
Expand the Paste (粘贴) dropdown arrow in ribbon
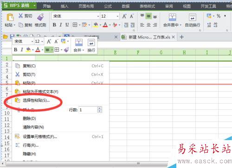(x=14, y=25)
